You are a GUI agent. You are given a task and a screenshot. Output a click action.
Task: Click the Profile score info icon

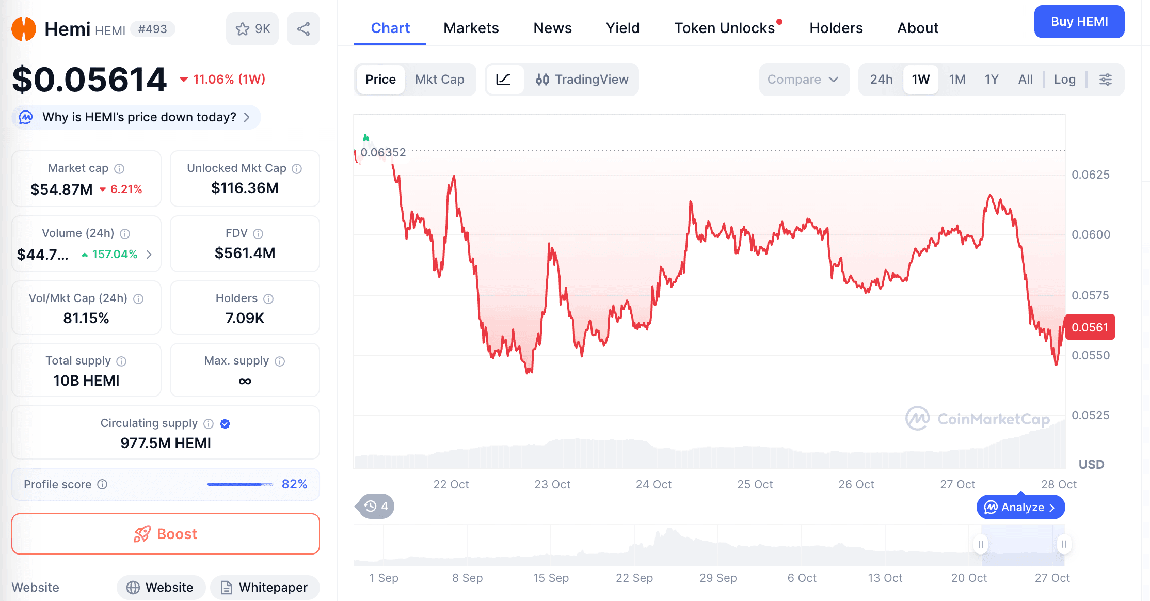(x=103, y=484)
